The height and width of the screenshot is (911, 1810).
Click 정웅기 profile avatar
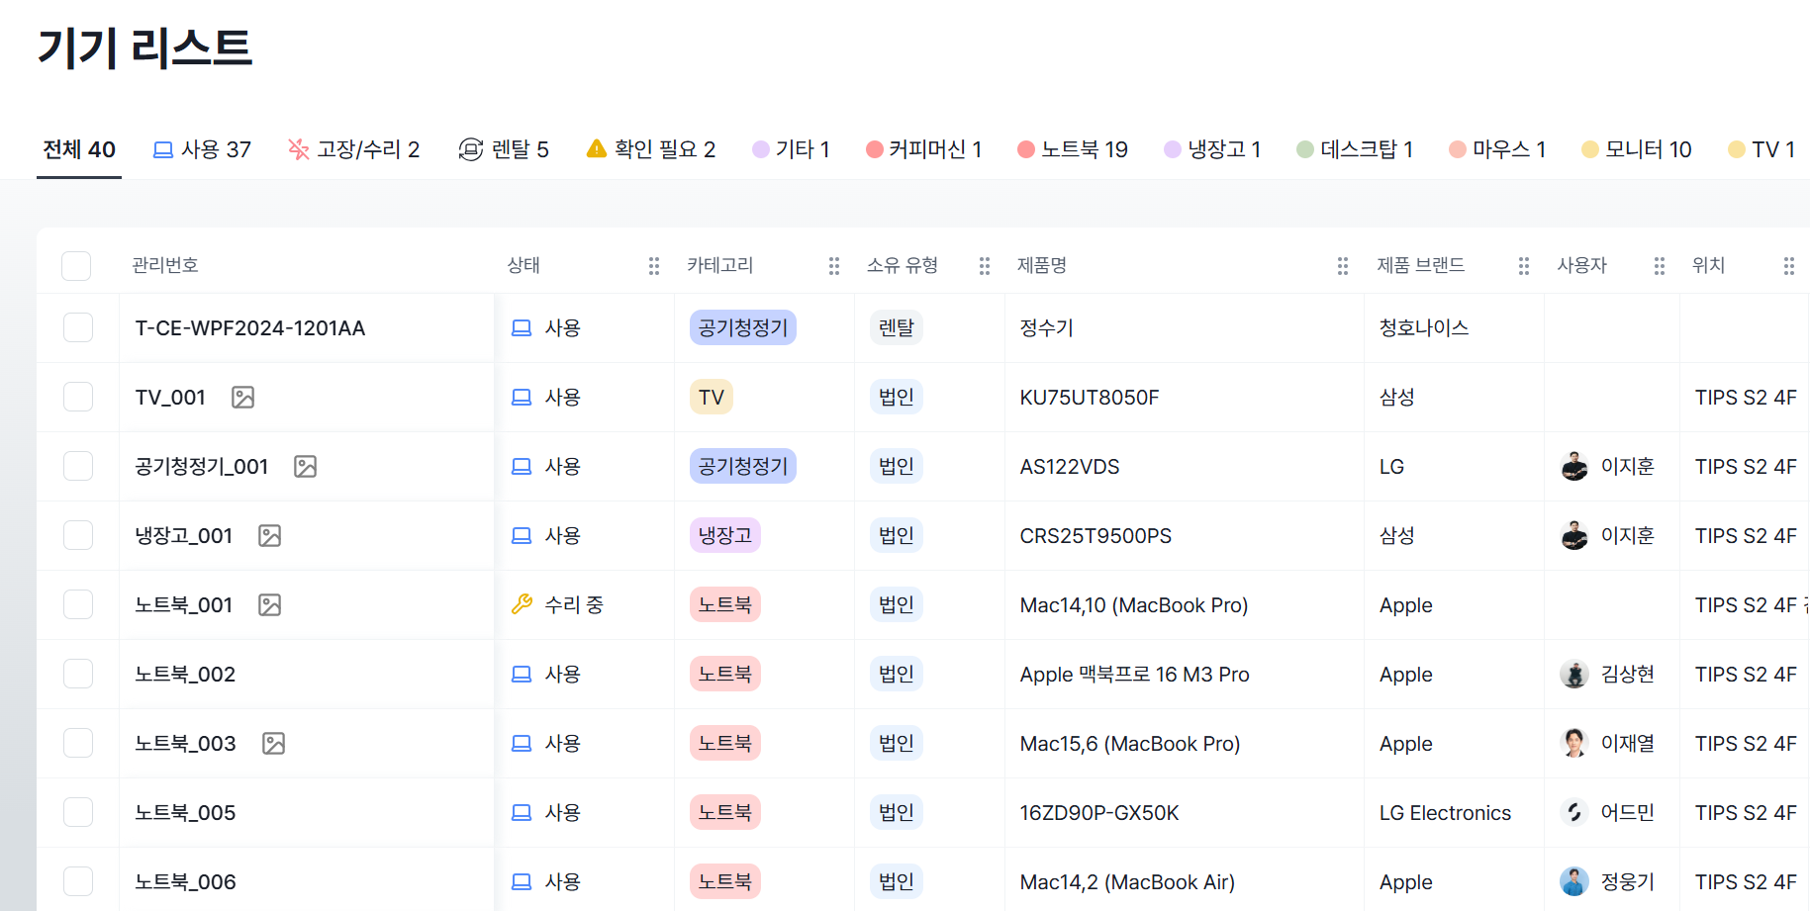pos(1573,881)
